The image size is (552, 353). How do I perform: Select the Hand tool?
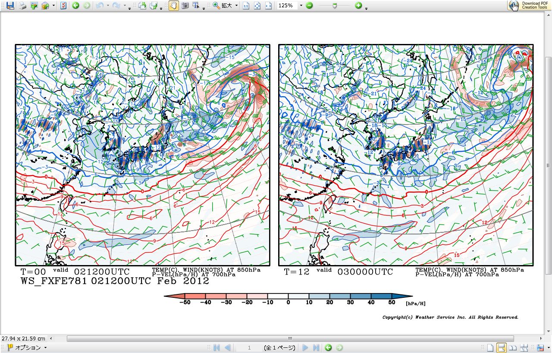pos(174,6)
